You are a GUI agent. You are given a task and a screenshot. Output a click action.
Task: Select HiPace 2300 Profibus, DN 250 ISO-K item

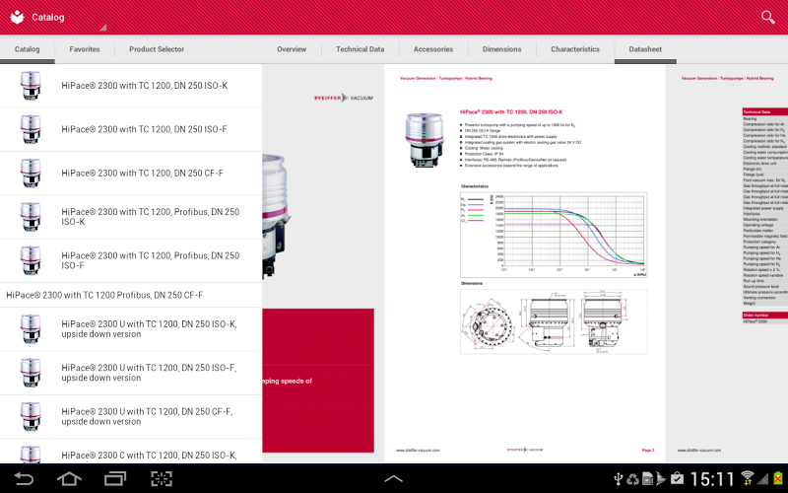(131, 217)
